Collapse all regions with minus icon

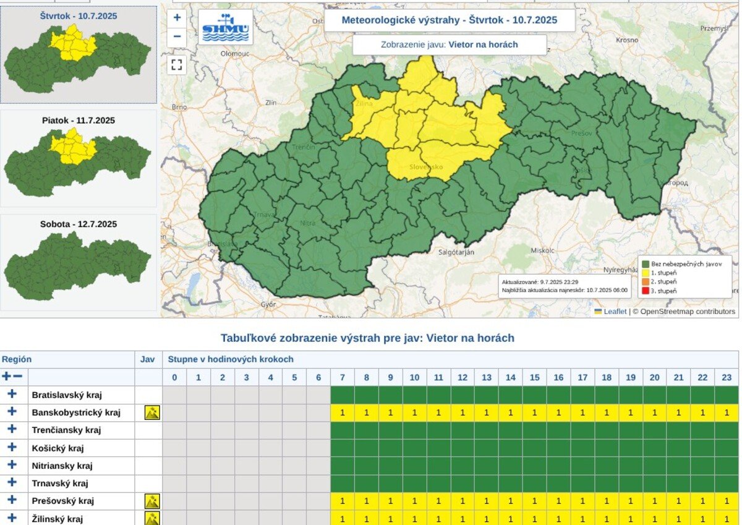(18, 377)
